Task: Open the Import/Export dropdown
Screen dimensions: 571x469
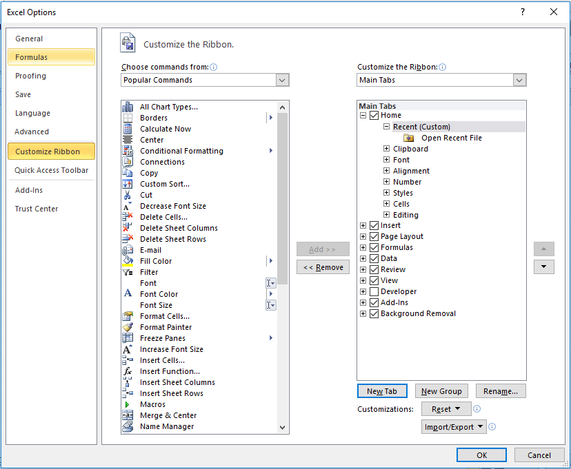Action: [x=454, y=427]
